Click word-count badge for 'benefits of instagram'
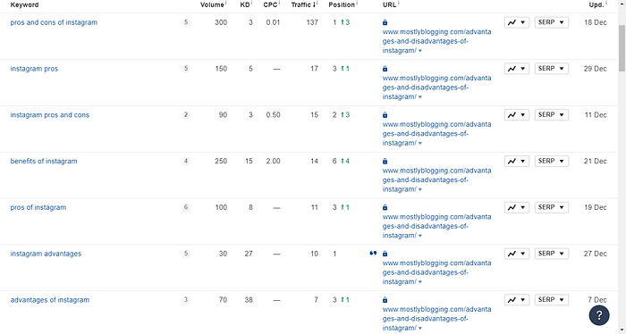The height and width of the screenshot is (334, 626). click(x=186, y=161)
